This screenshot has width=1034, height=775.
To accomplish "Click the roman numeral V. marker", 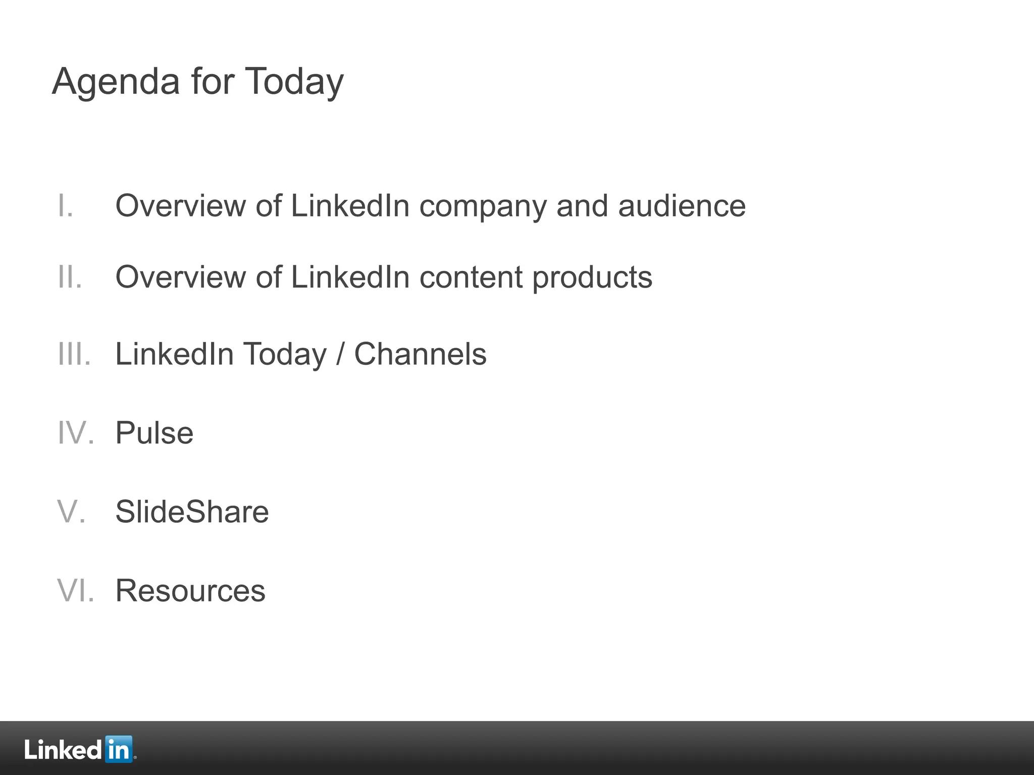I will point(71,512).
